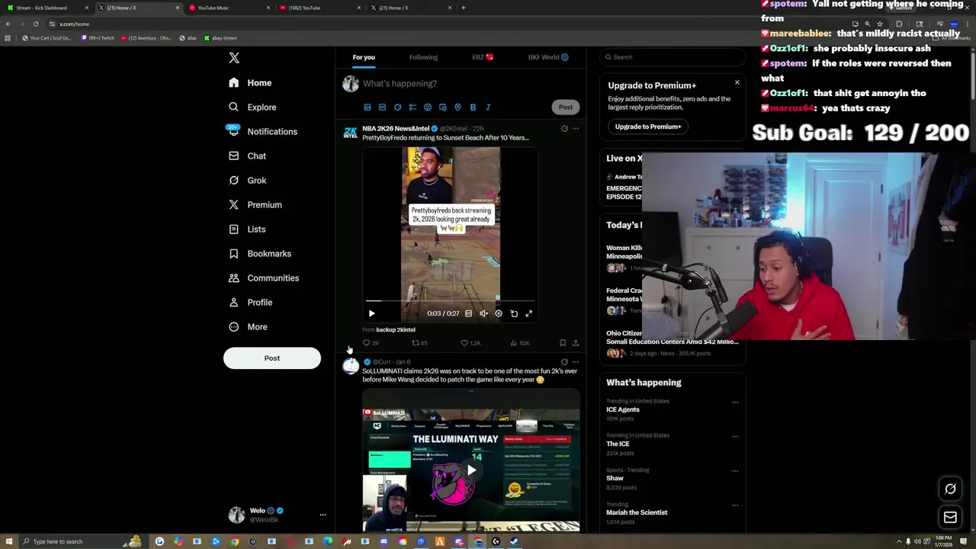The height and width of the screenshot is (549, 976).
Task: Open Mariah the Scientist trending topic
Action: coord(637,512)
